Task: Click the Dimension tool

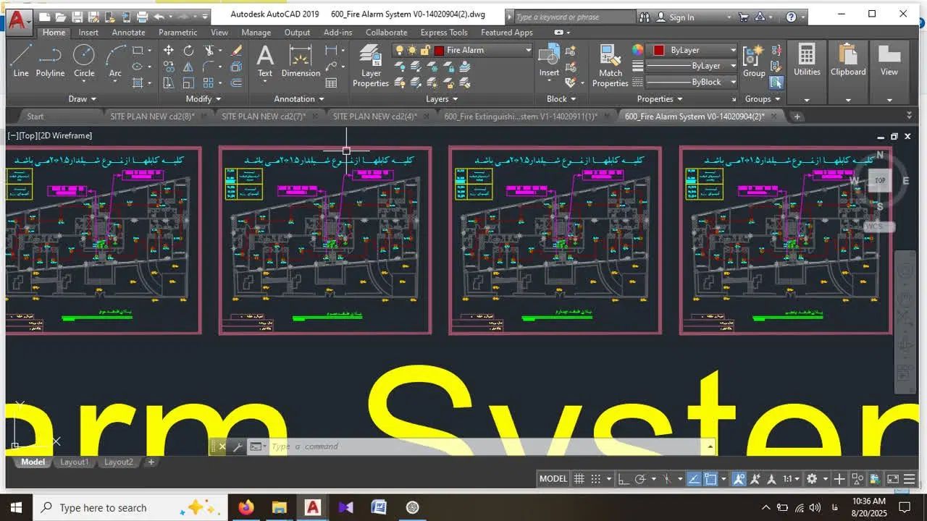Action: 301,61
